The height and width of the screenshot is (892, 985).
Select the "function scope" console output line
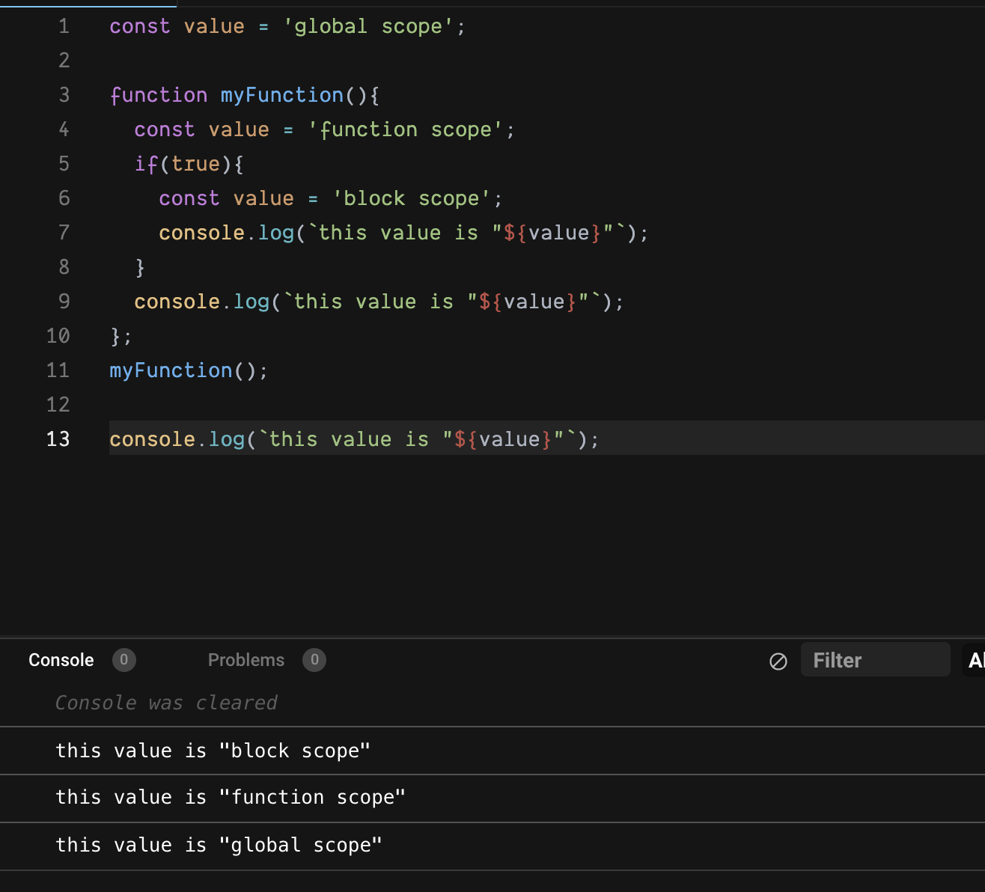click(492, 798)
